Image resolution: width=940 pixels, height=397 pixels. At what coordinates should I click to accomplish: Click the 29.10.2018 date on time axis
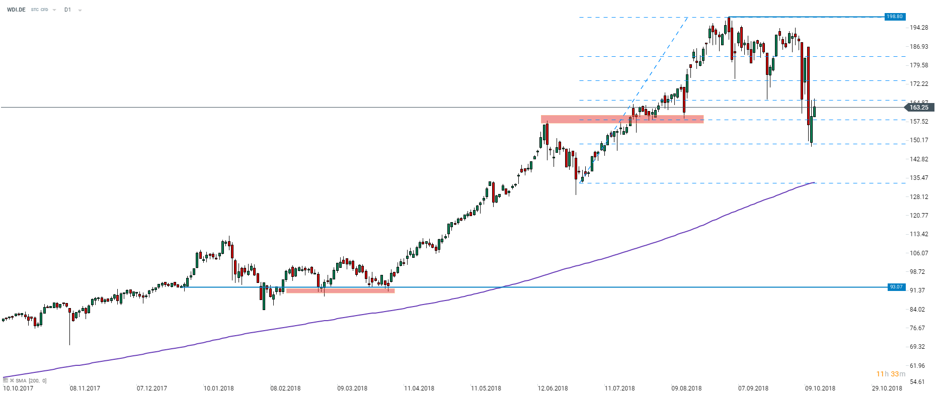pyautogui.click(x=887, y=388)
